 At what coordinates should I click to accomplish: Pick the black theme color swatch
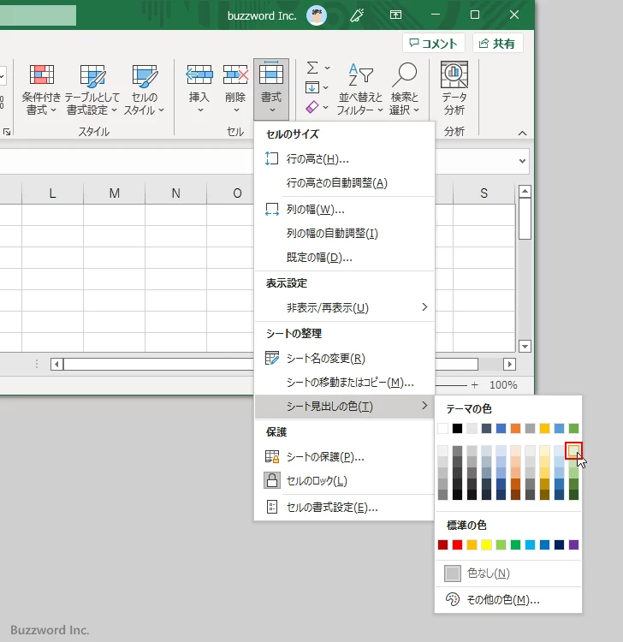457,429
